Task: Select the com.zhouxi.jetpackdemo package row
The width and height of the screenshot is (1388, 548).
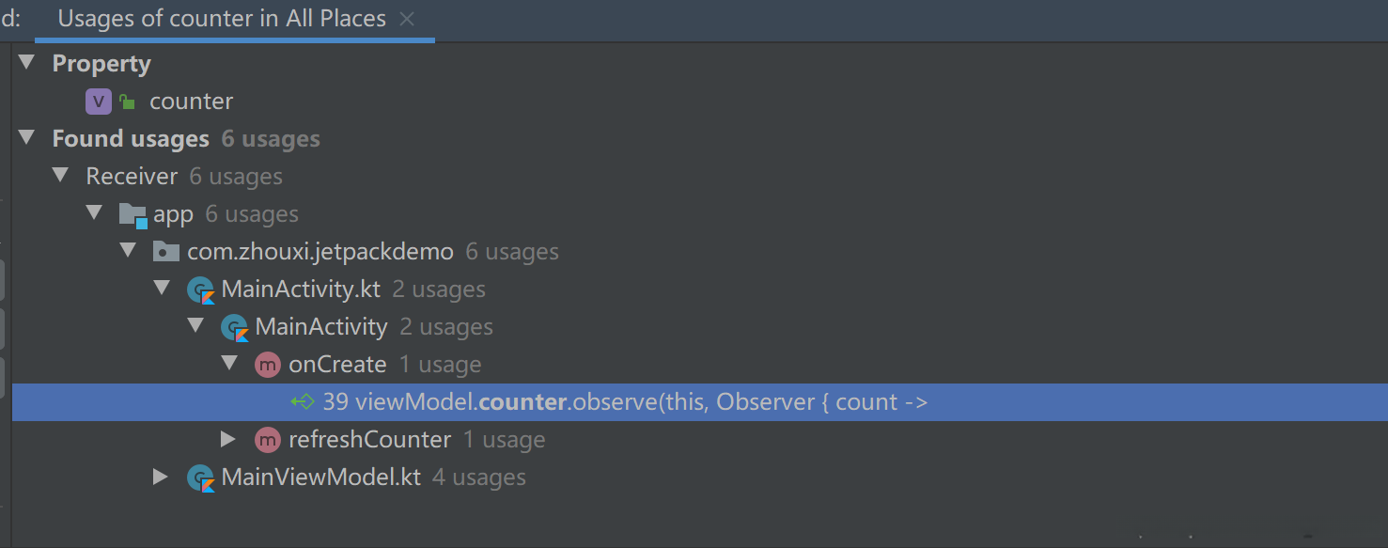Action: click(320, 252)
